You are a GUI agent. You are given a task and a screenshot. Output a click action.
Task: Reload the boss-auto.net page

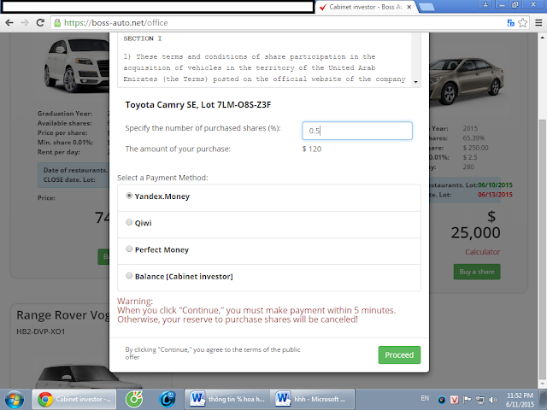(x=40, y=23)
